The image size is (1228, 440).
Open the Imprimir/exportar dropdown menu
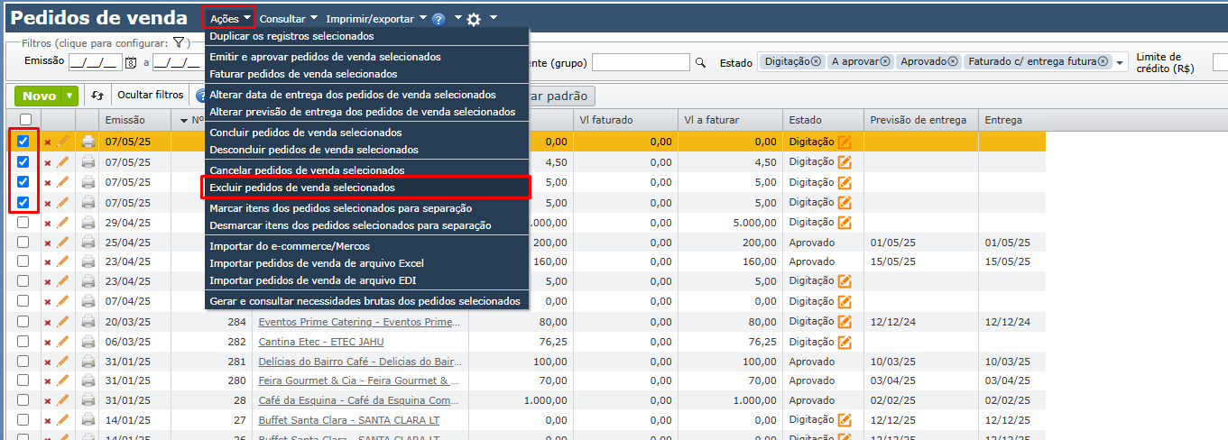click(x=376, y=18)
